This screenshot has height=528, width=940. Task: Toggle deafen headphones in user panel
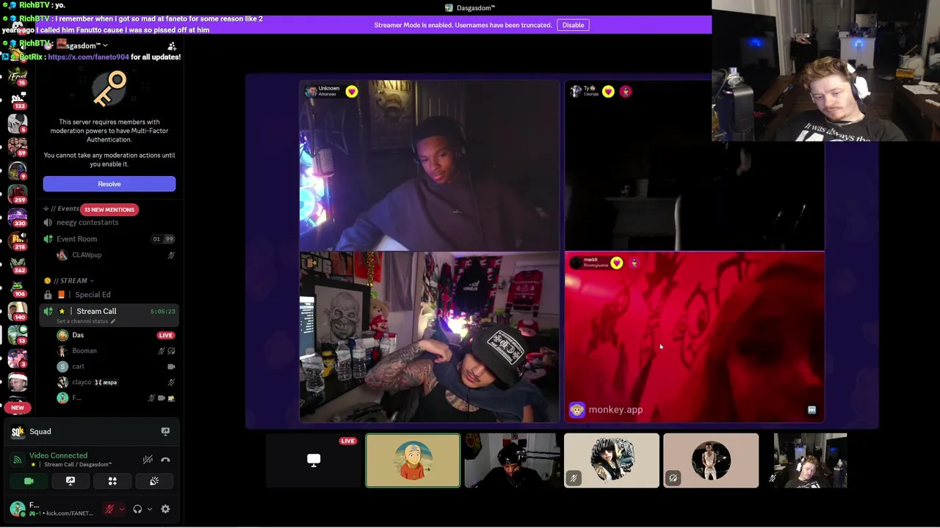137,509
